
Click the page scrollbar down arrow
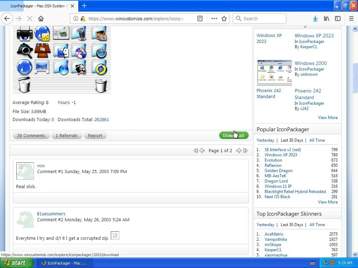tap(355, 254)
